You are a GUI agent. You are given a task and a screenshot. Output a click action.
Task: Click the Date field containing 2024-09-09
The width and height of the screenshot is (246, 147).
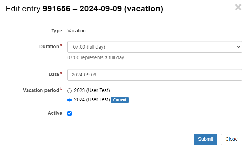[154, 74]
